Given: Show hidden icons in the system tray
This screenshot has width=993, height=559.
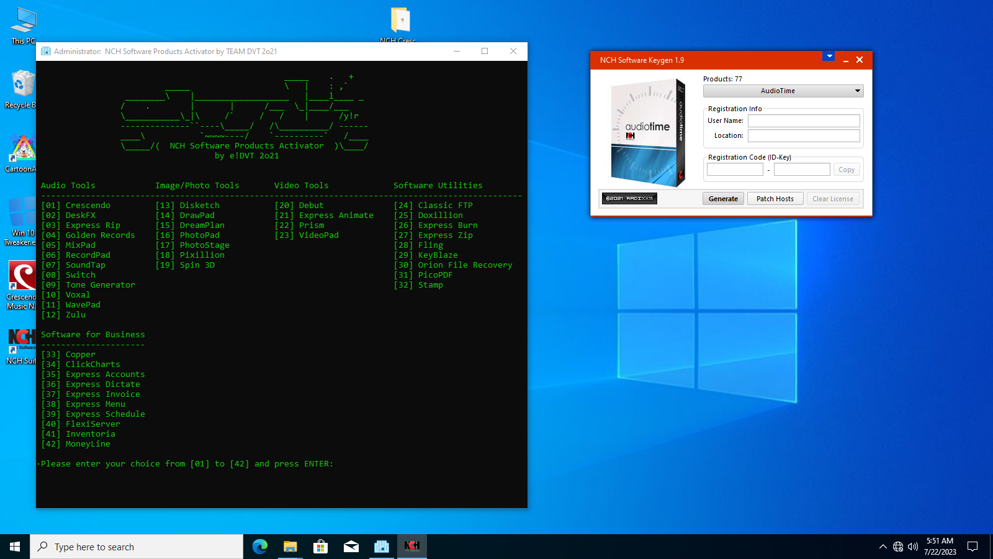Looking at the screenshot, I should pyautogui.click(x=883, y=547).
